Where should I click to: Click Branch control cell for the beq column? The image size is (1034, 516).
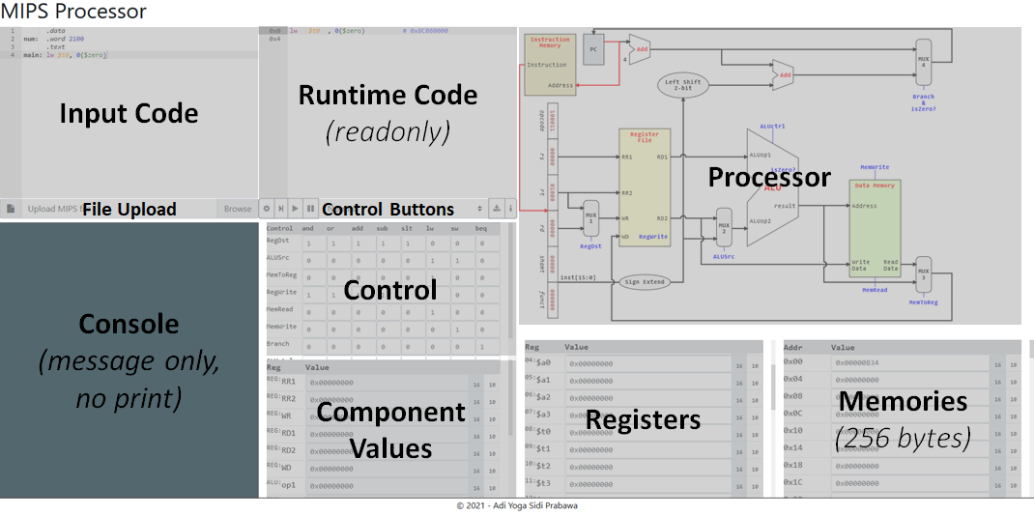click(487, 347)
